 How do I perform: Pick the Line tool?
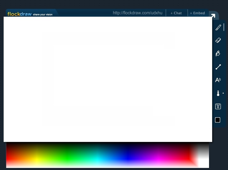click(x=218, y=67)
